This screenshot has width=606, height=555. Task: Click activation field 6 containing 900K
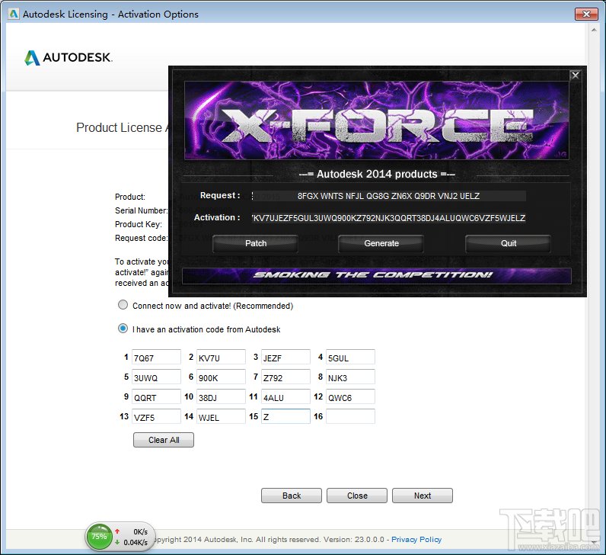(221, 377)
